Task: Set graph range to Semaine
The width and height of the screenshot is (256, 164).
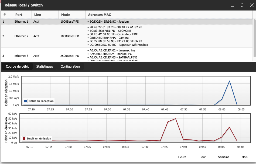Action: (224, 157)
